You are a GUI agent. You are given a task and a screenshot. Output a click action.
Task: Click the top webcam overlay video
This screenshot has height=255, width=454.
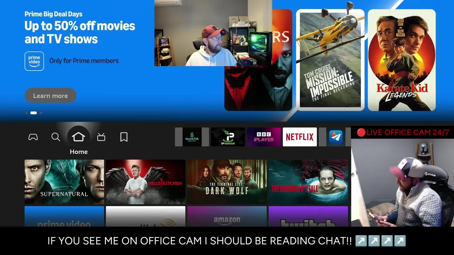click(x=213, y=33)
